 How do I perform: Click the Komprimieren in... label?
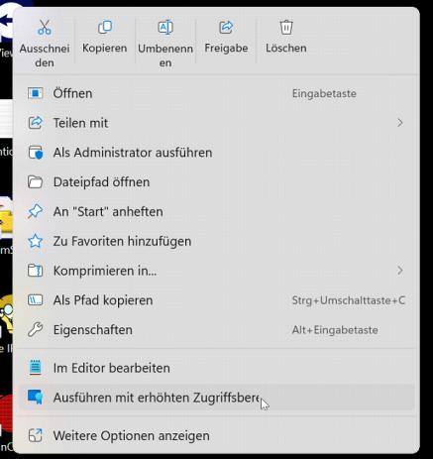tap(105, 271)
